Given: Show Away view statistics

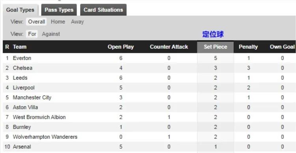Looking at the screenshot, I should (77, 22).
